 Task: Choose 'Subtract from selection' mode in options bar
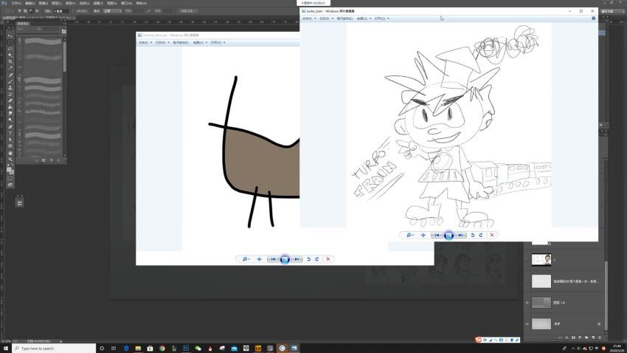tap(31, 11)
